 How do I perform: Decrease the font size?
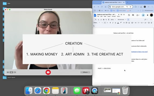click(x=102, y=23)
